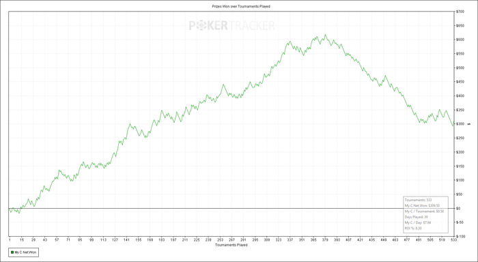Select the last x-axis tick label 533

pyautogui.click(x=453, y=239)
